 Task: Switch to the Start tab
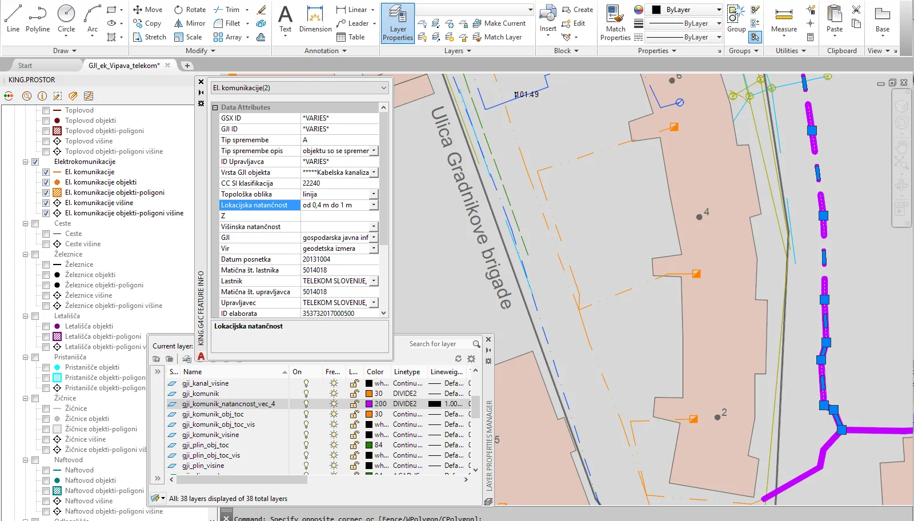coord(25,66)
